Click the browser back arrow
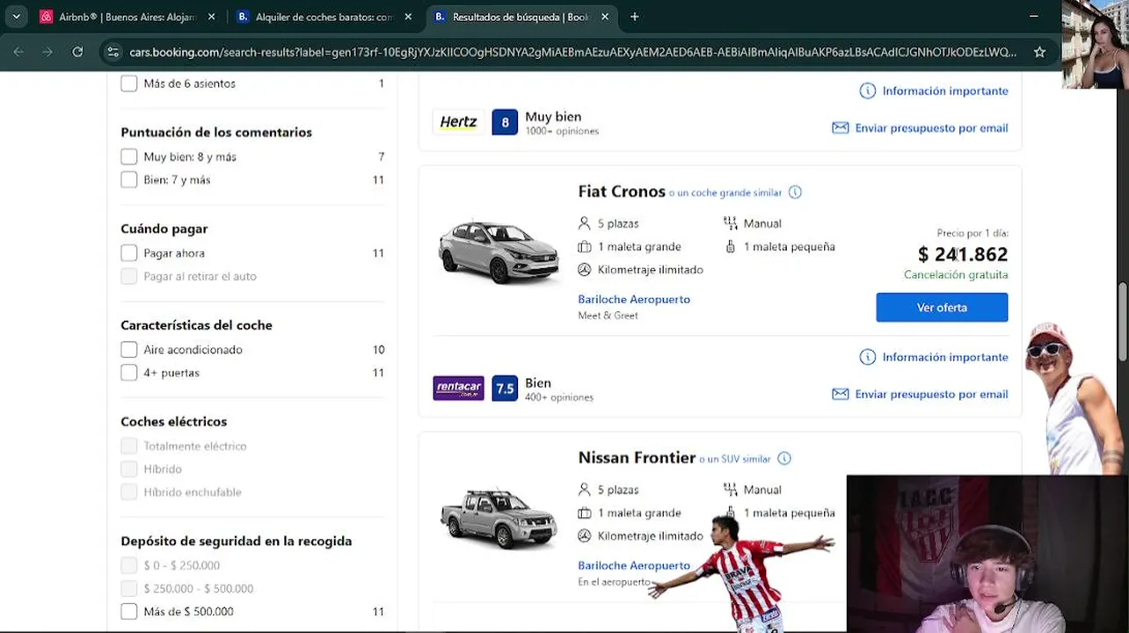The image size is (1129, 633). point(18,52)
